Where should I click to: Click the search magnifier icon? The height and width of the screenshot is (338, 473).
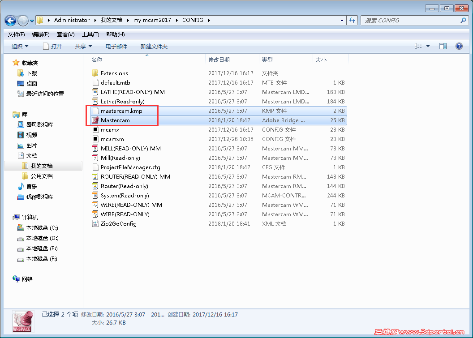[463, 21]
